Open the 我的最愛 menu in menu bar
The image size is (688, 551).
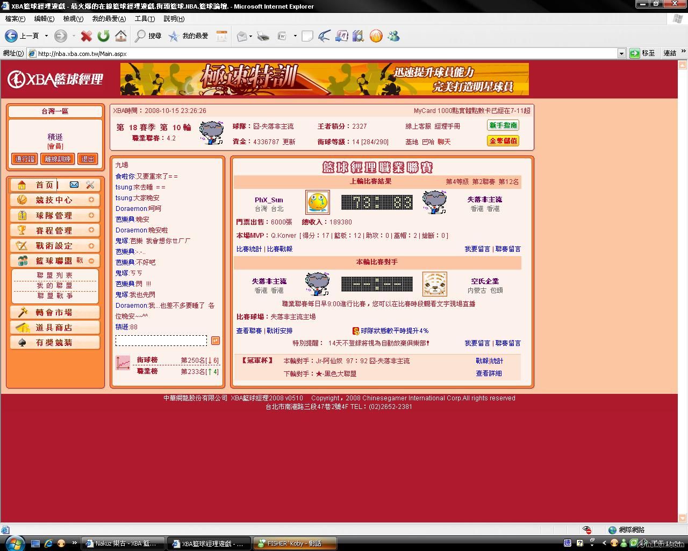pyautogui.click(x=109, y=19)
